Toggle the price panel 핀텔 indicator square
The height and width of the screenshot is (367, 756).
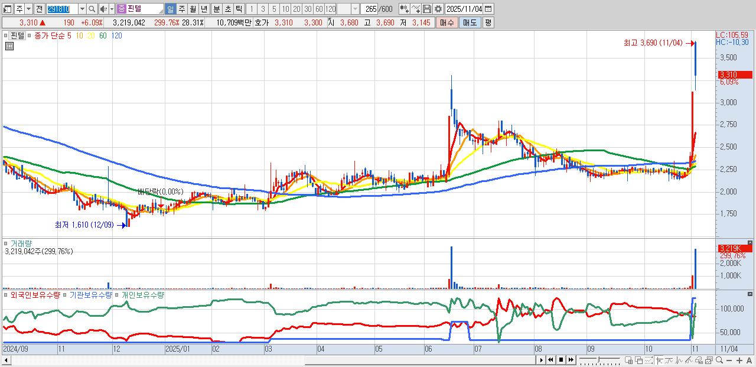6,35
